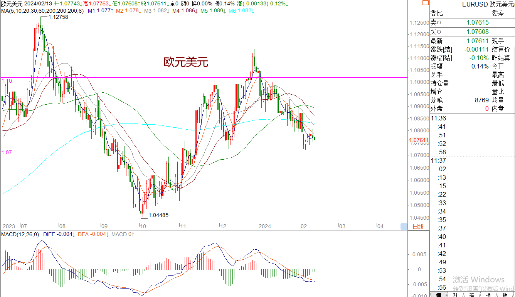The image size is (515, 297).
Task: Click the 2024/02/13 date in header
Action: [39, 3]
